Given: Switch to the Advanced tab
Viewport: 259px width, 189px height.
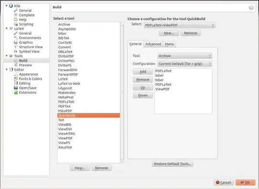Looking at the screenshot, I should point(153,44).
